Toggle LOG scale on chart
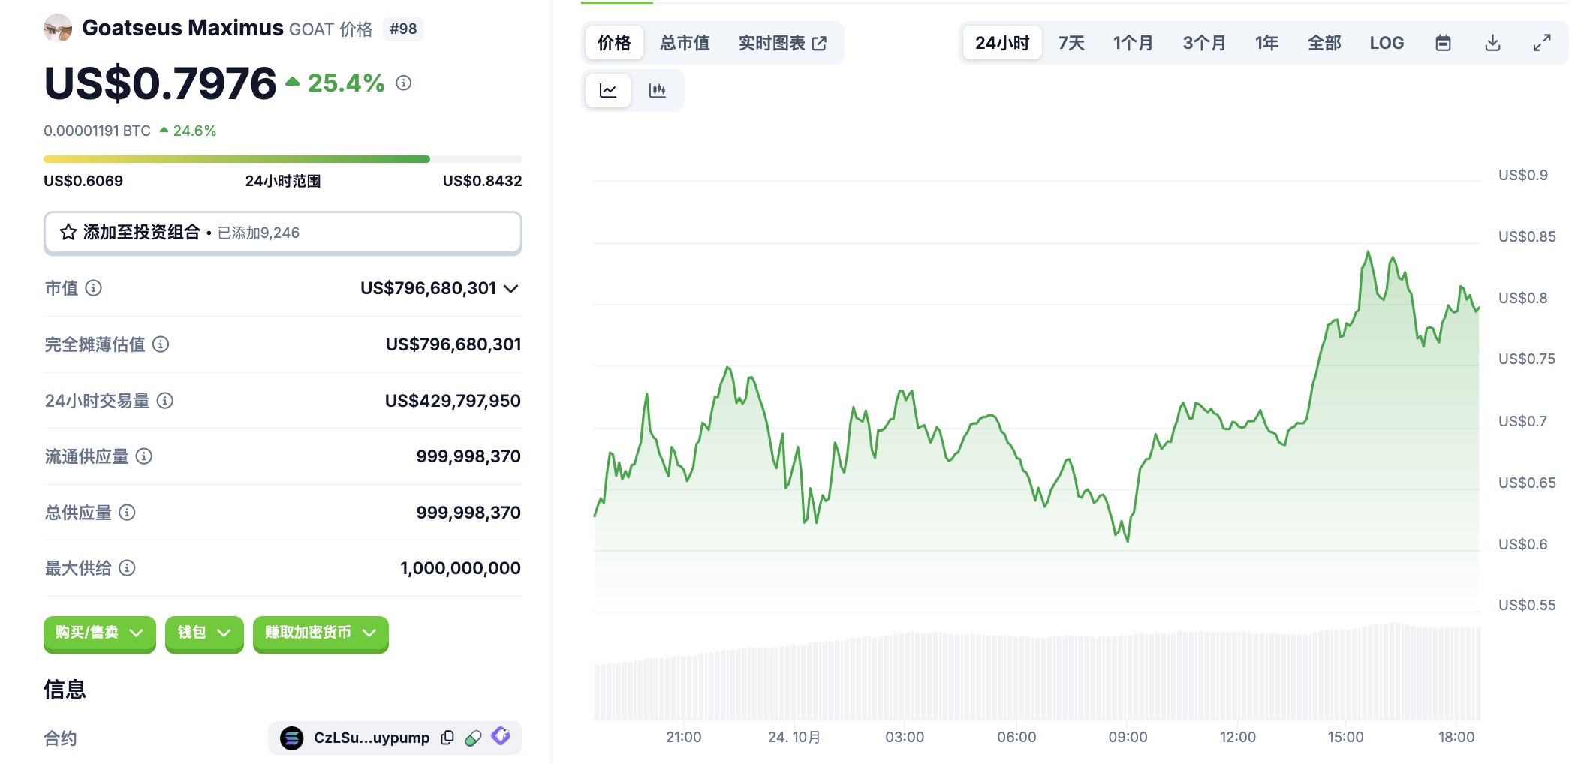This screenshot has height=764, width=1584. (1386, 43)
